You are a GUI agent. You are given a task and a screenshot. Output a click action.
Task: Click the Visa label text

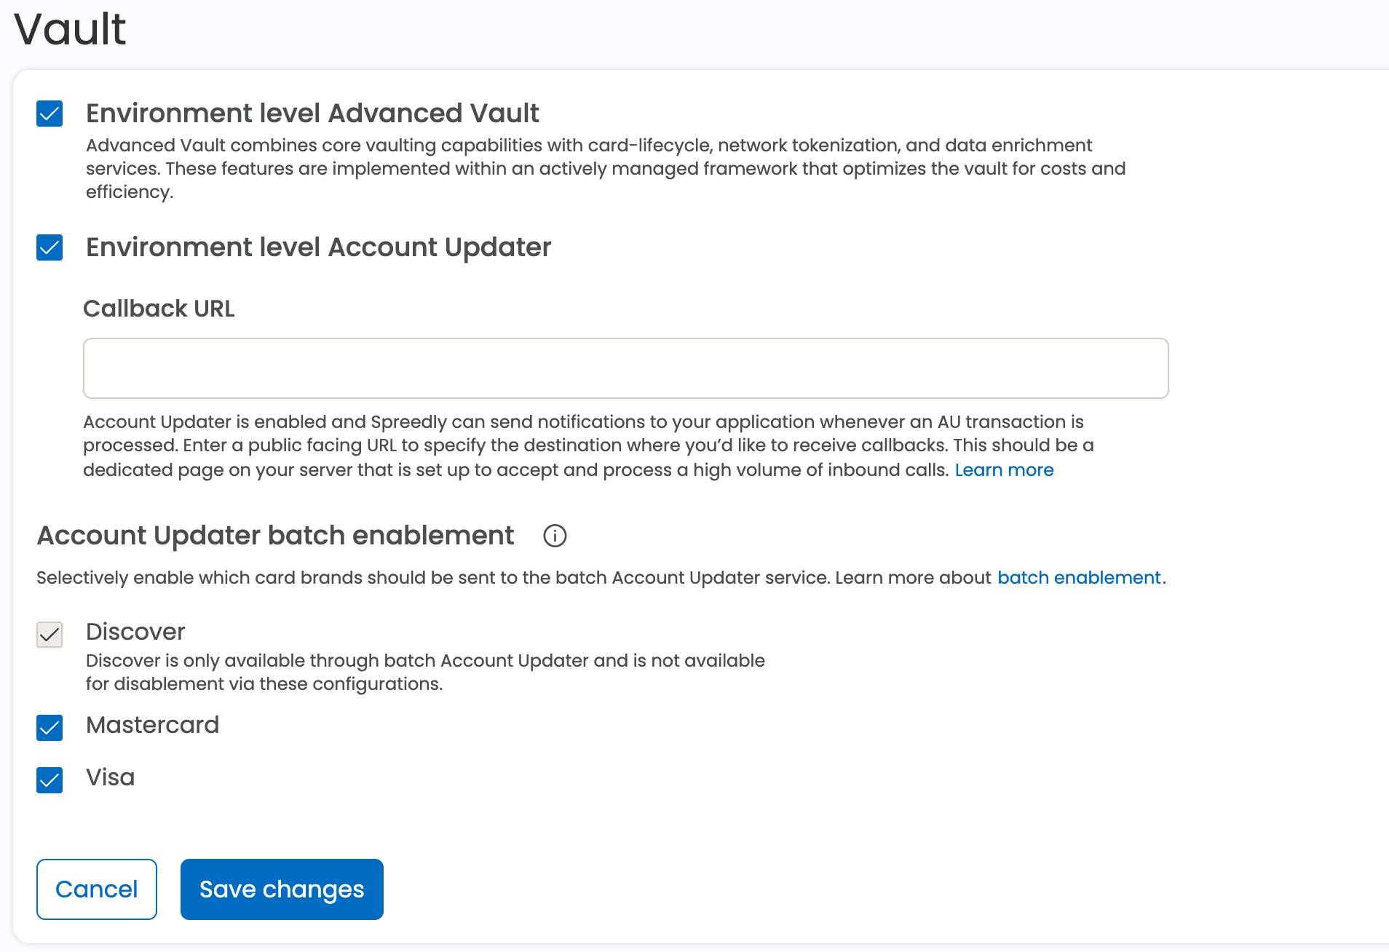pyautogui.click(x=110, y=777)
